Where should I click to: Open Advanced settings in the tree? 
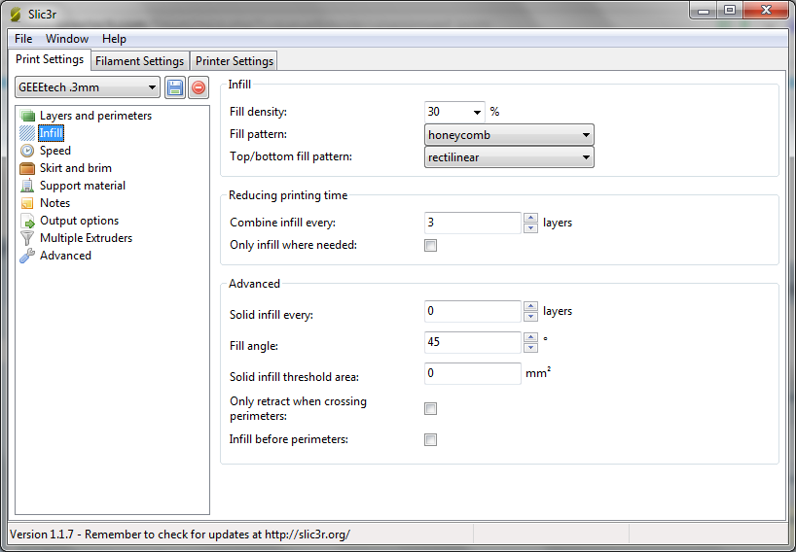click(65, 256)
